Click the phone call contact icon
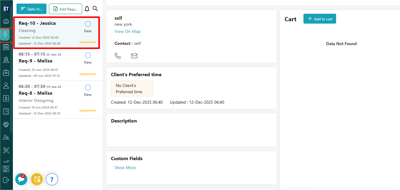 coord(118,56)
